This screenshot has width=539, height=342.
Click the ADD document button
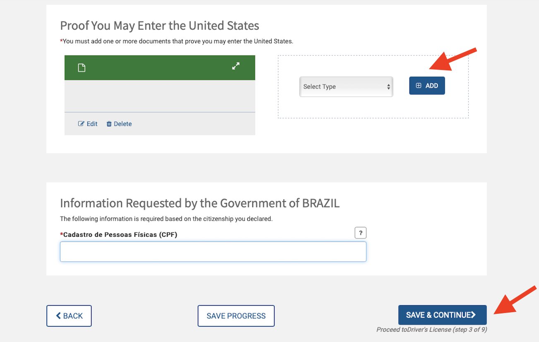coord(427,86)
